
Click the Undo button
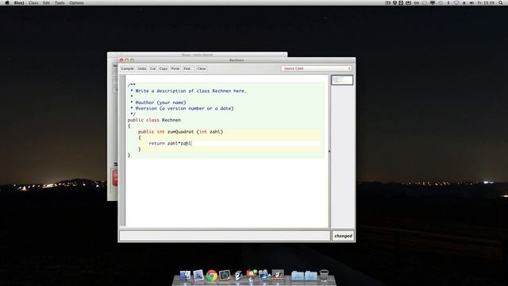[142, 69]
